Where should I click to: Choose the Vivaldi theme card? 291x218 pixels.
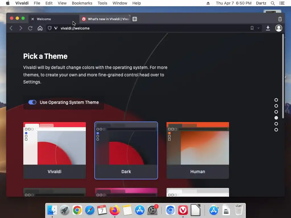pyautogui.click(x=55, y=150)
